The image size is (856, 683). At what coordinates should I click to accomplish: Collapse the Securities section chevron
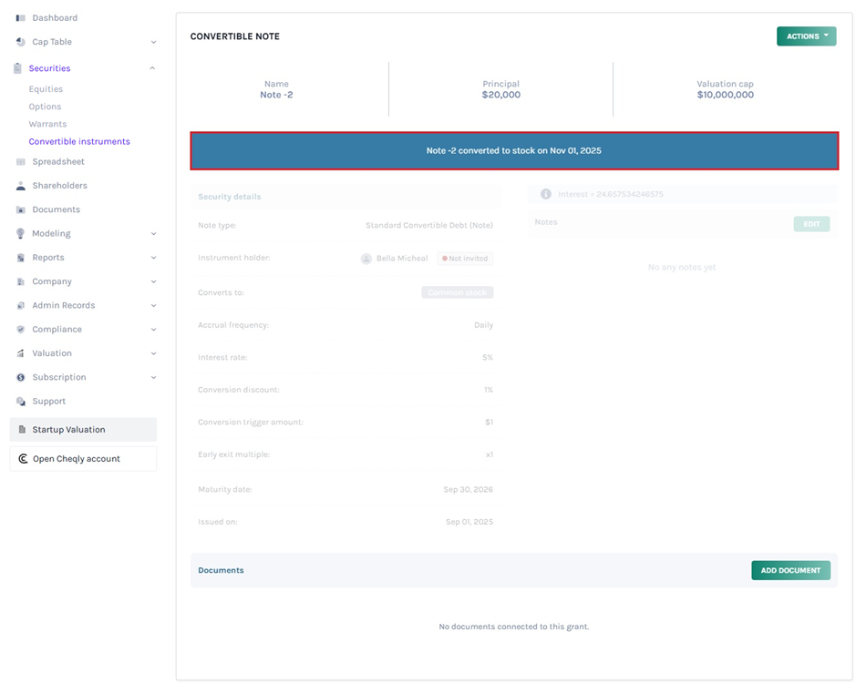(152, 68)
